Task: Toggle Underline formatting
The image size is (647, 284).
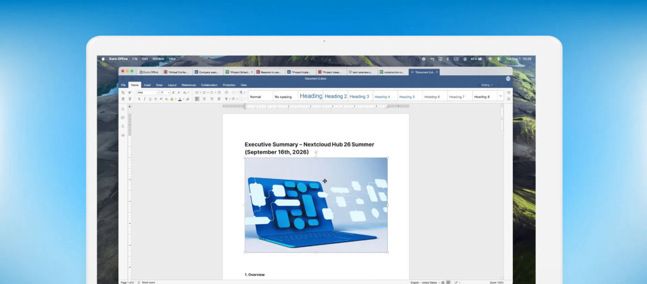Action: point(150,99)
